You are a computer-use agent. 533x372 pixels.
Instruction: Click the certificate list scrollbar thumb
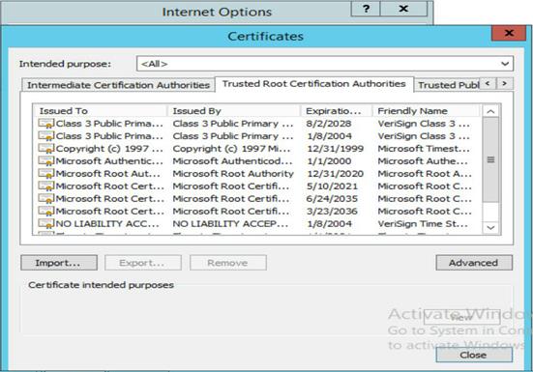(490, 159)
